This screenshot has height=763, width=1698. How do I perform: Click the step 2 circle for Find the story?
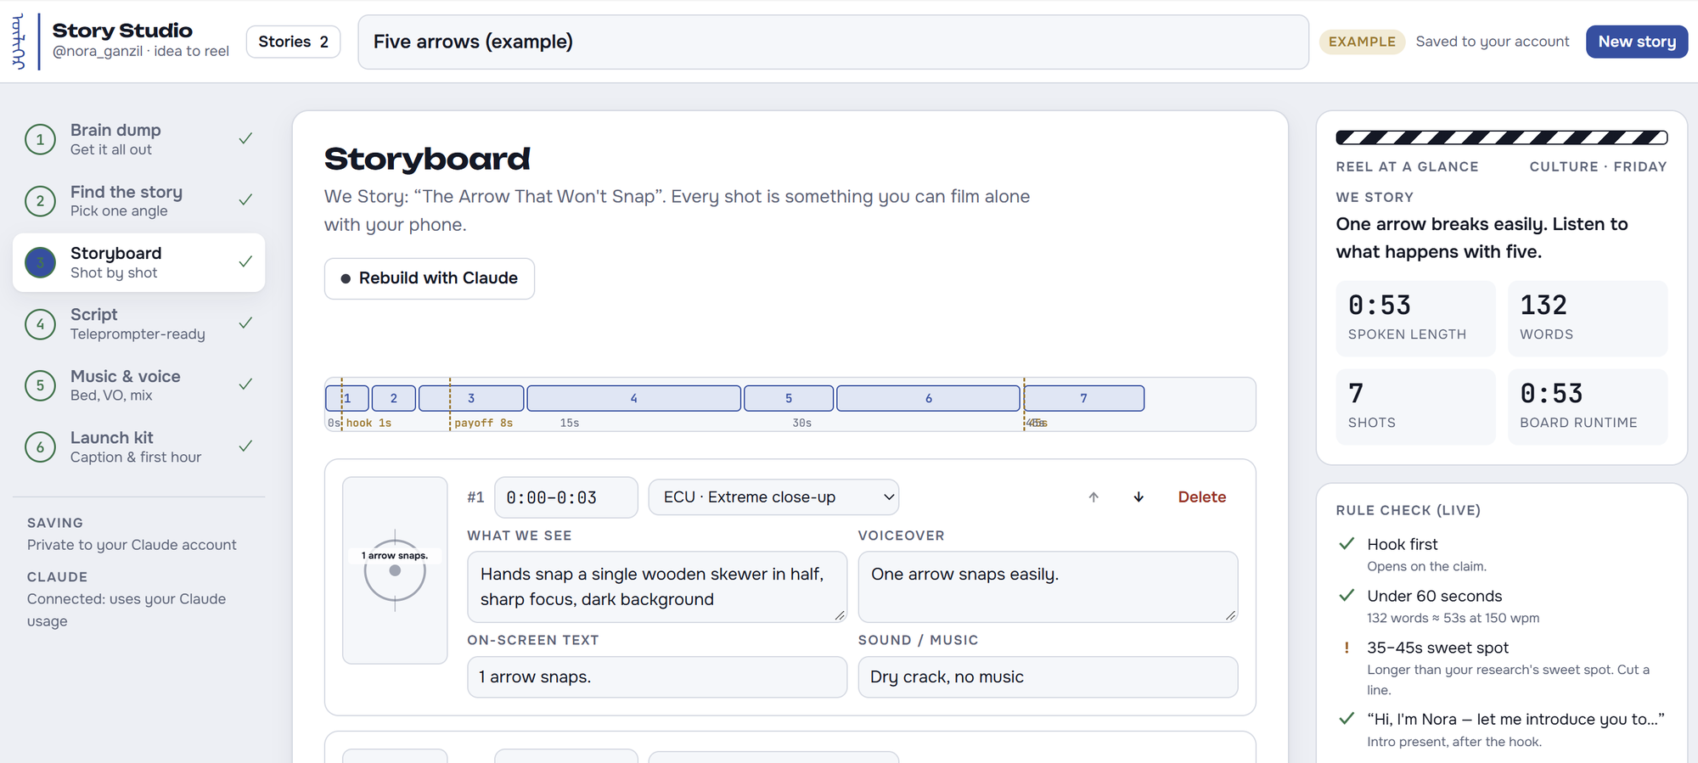coord(40,201)
